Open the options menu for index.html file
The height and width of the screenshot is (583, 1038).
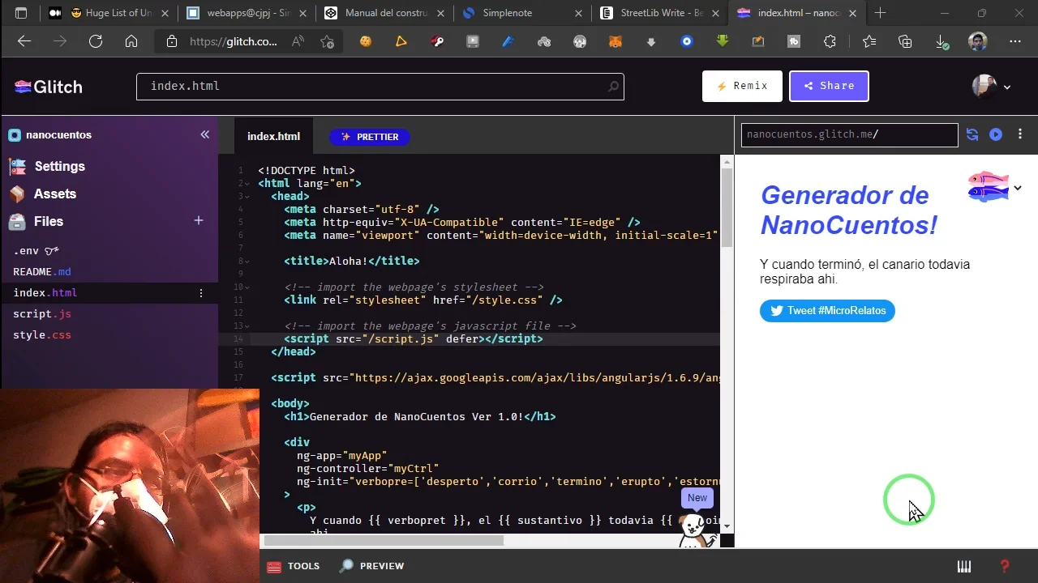point(201,293)
